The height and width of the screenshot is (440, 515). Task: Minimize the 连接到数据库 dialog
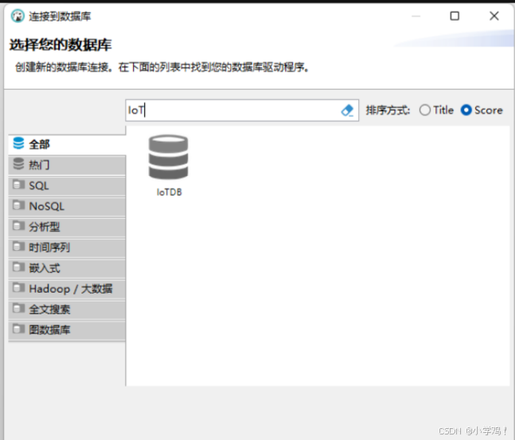coord(416,16)
